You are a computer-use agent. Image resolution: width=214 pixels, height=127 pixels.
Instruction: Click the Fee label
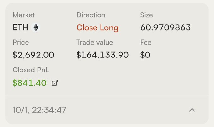coord(146,42)
